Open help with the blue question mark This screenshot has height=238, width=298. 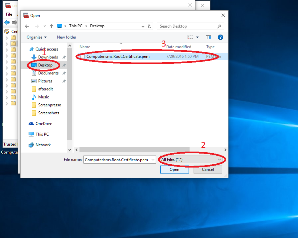pyautogui.click(x=221, y=37)
